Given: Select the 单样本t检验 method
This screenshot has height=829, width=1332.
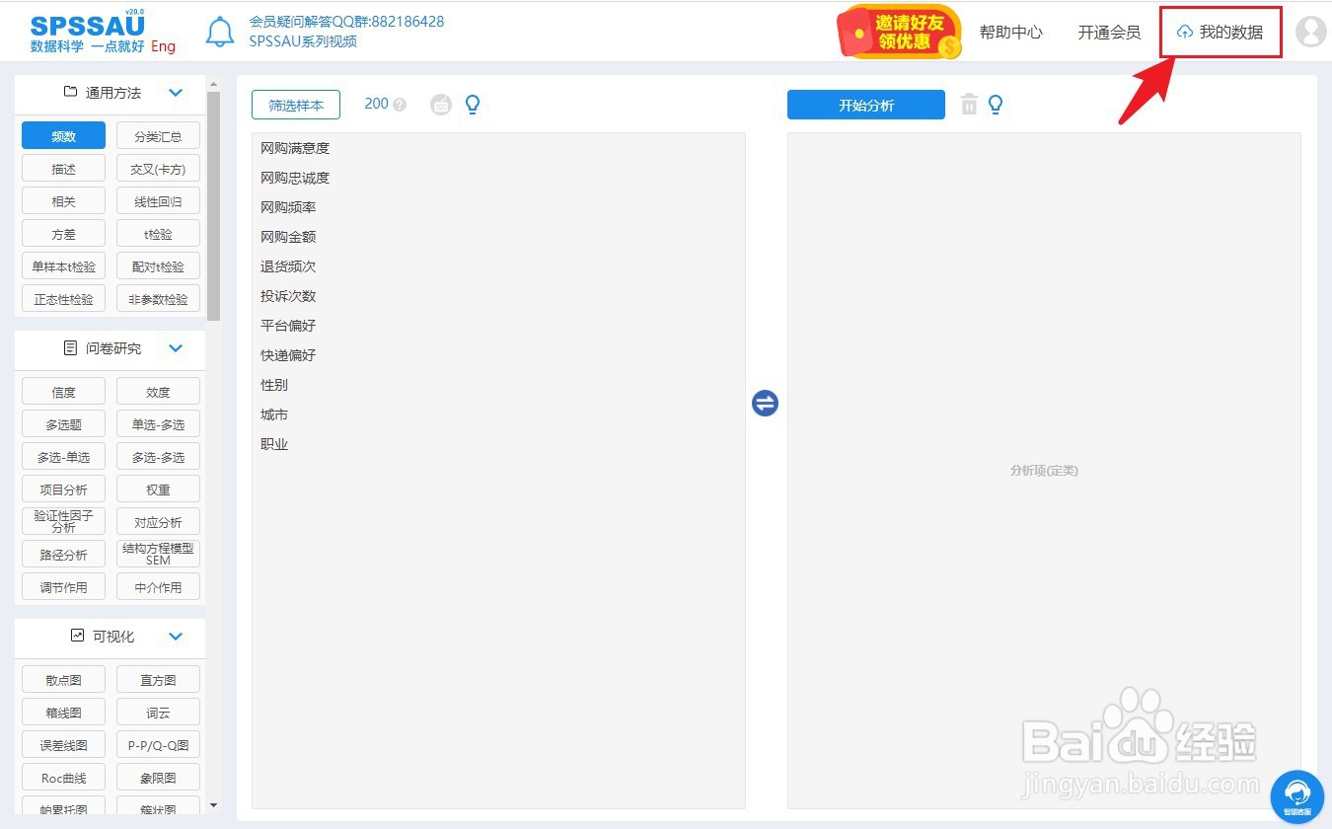Looking at the screenshot, I should click(x=63, y=266).
